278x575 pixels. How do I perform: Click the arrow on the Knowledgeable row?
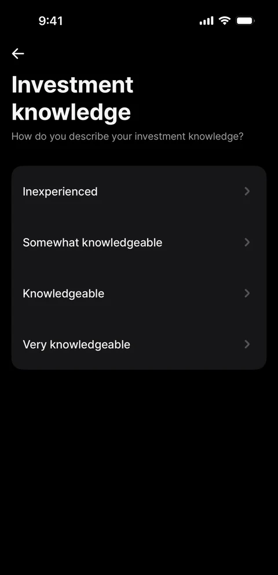tap(247, 293)
